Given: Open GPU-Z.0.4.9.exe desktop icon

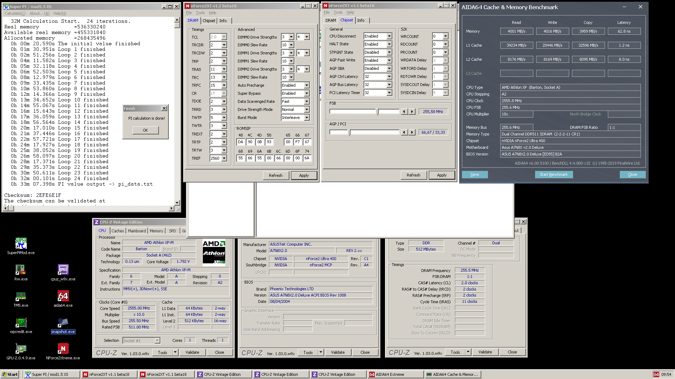Looking at the screenshot, I should coord(21,351).
